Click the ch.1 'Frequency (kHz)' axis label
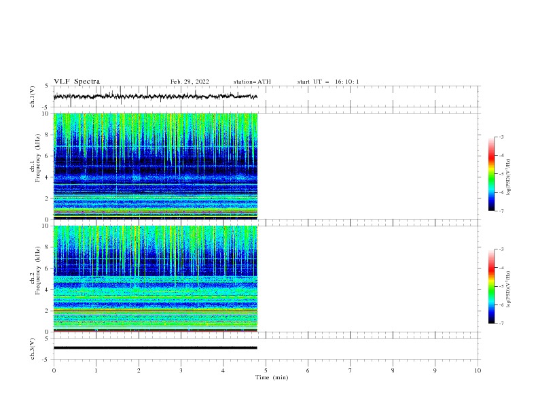This screenshot has height=416, width=538. 38,158
